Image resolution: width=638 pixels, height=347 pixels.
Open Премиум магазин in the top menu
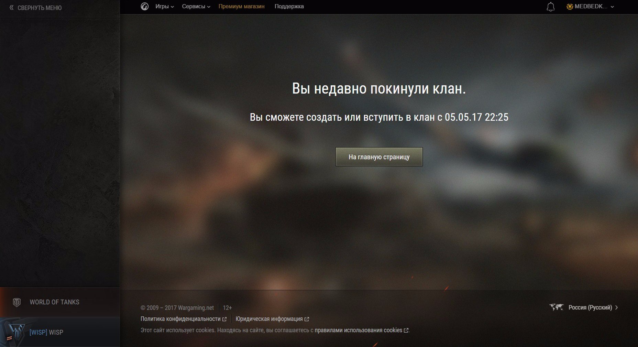coord(241,7)
